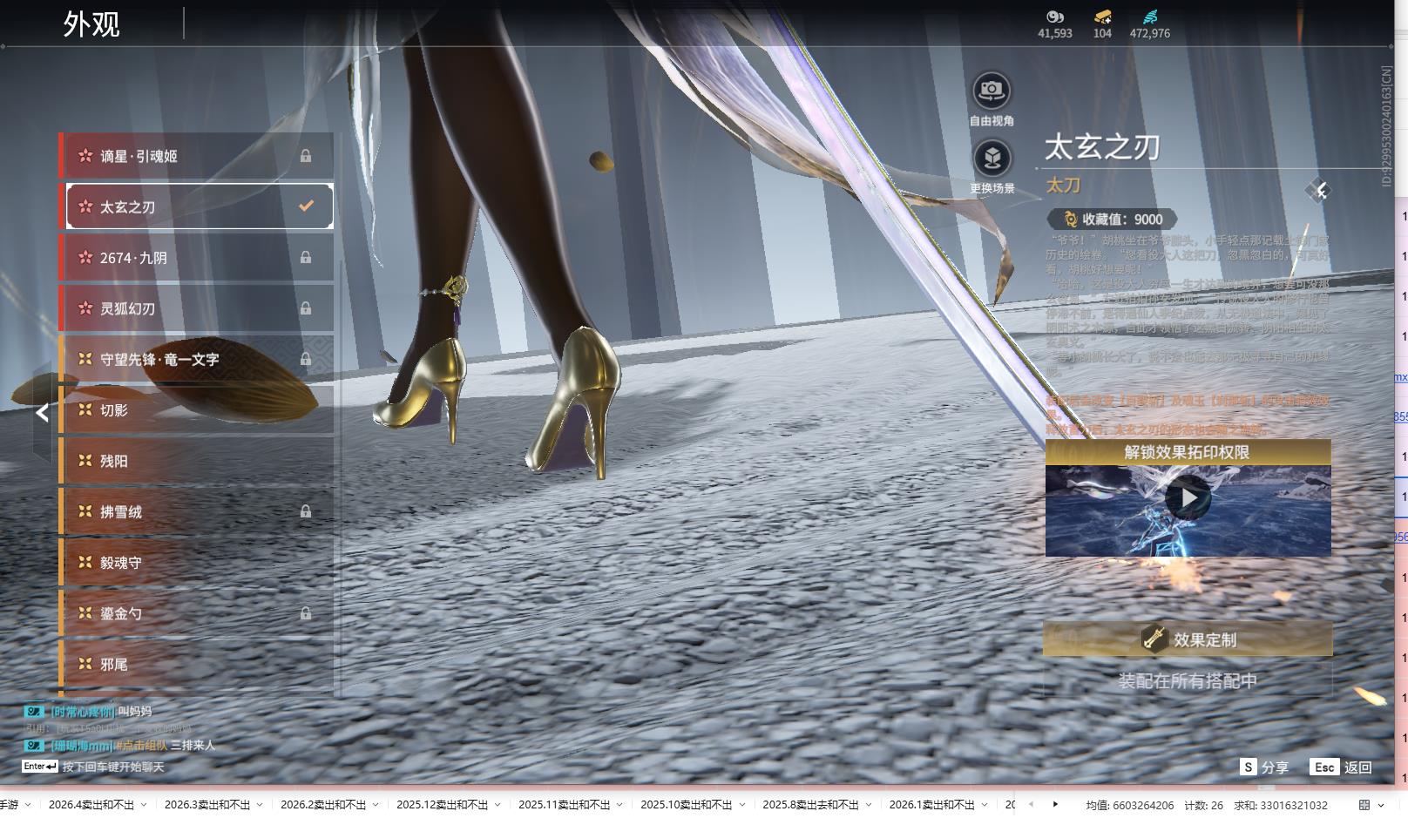Click the silver coin currency icon
The height and width of the screenshot is (818, 1408).
pyautogui.click(x=1054, y=17)
